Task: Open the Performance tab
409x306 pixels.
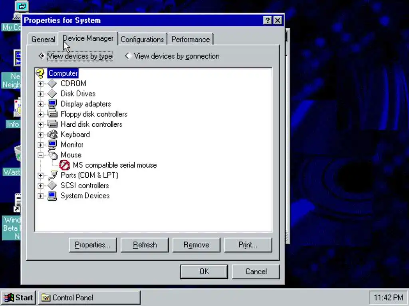Action: pos(191,39)
